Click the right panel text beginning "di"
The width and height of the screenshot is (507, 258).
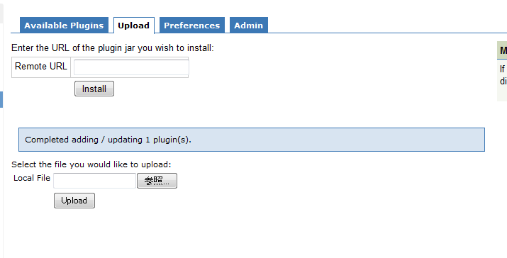[503, 81]
